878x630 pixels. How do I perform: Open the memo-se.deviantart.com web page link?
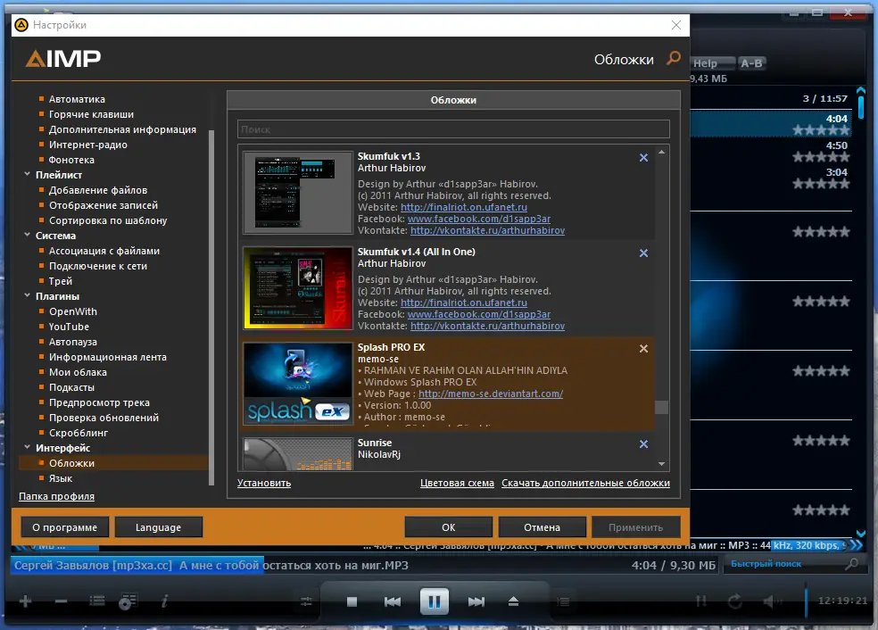tap(491, 394)
